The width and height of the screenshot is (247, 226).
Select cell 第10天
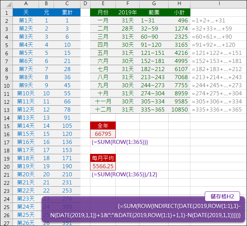pyautogui.click(x=26, y=93)
